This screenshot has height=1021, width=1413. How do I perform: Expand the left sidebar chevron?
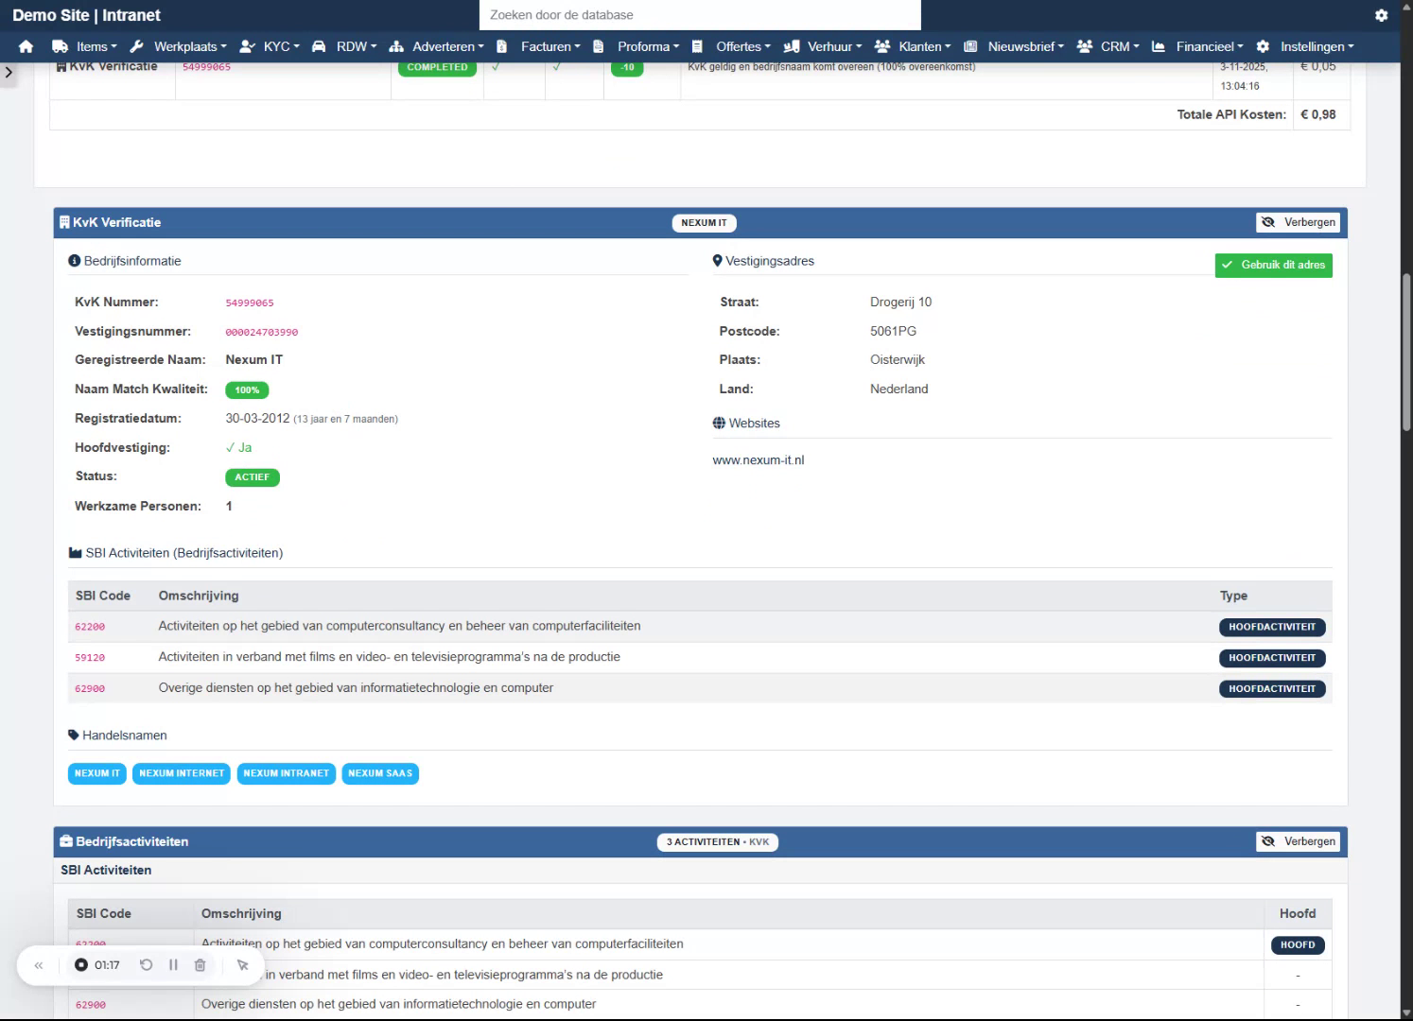(x=9, y=72)
